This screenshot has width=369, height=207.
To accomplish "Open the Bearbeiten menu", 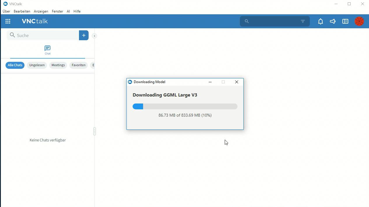I will 22,11.
